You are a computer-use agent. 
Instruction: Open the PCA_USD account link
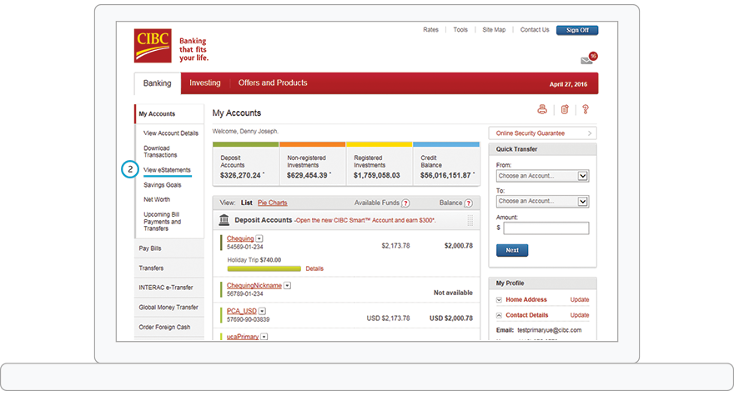coord(242,311)
